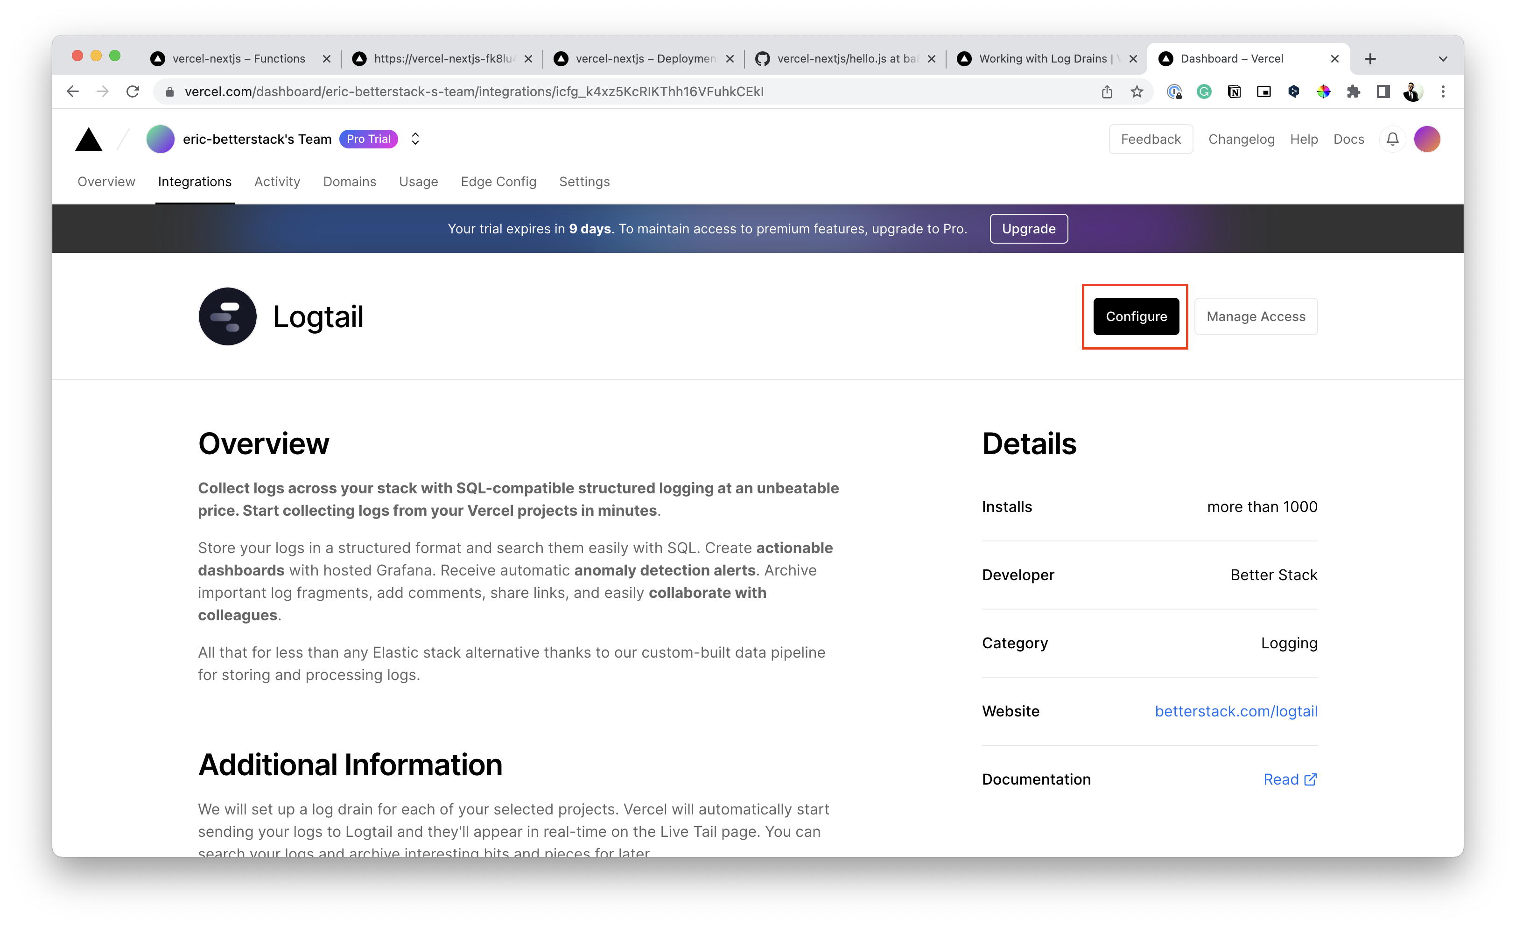The width and height of the screenshot is (1516, 926).
Task: Click the Better Stack developer value
Action: [1274, 575]
